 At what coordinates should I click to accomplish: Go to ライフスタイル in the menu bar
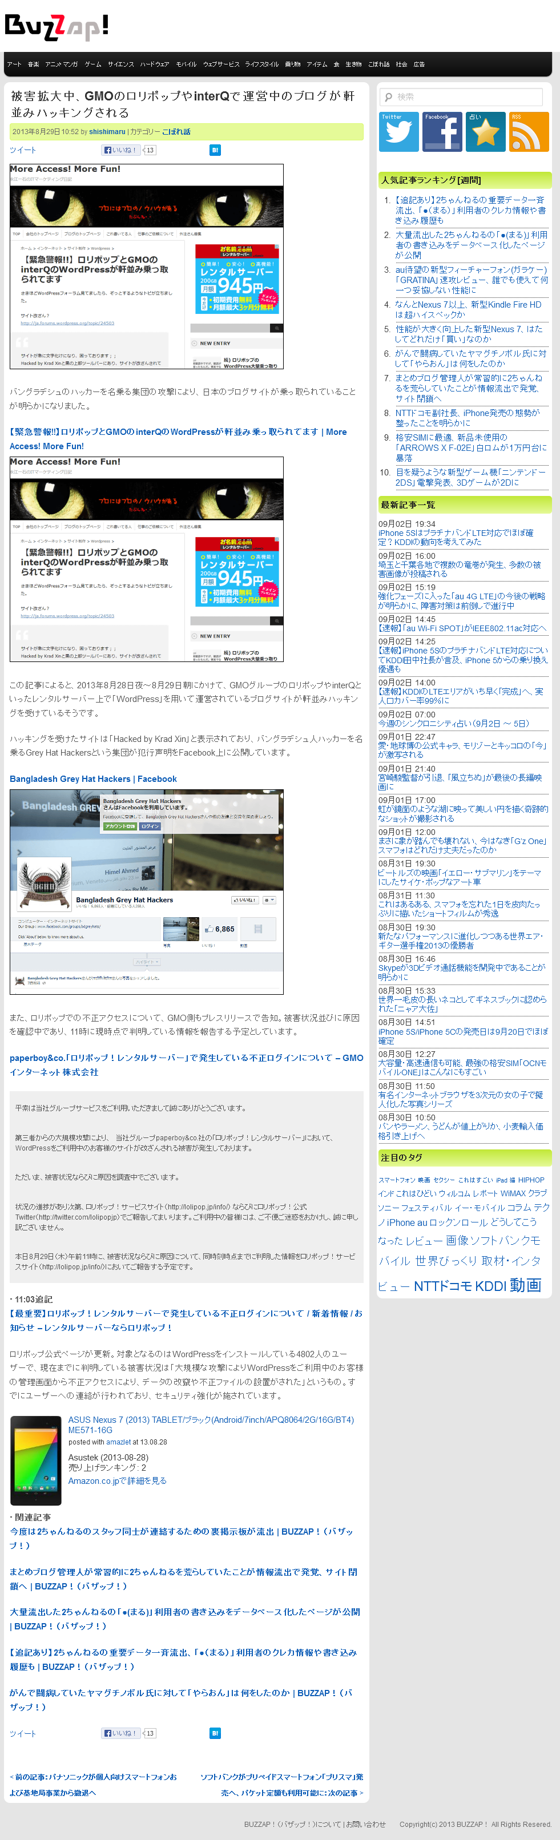(x=261, y=64)
